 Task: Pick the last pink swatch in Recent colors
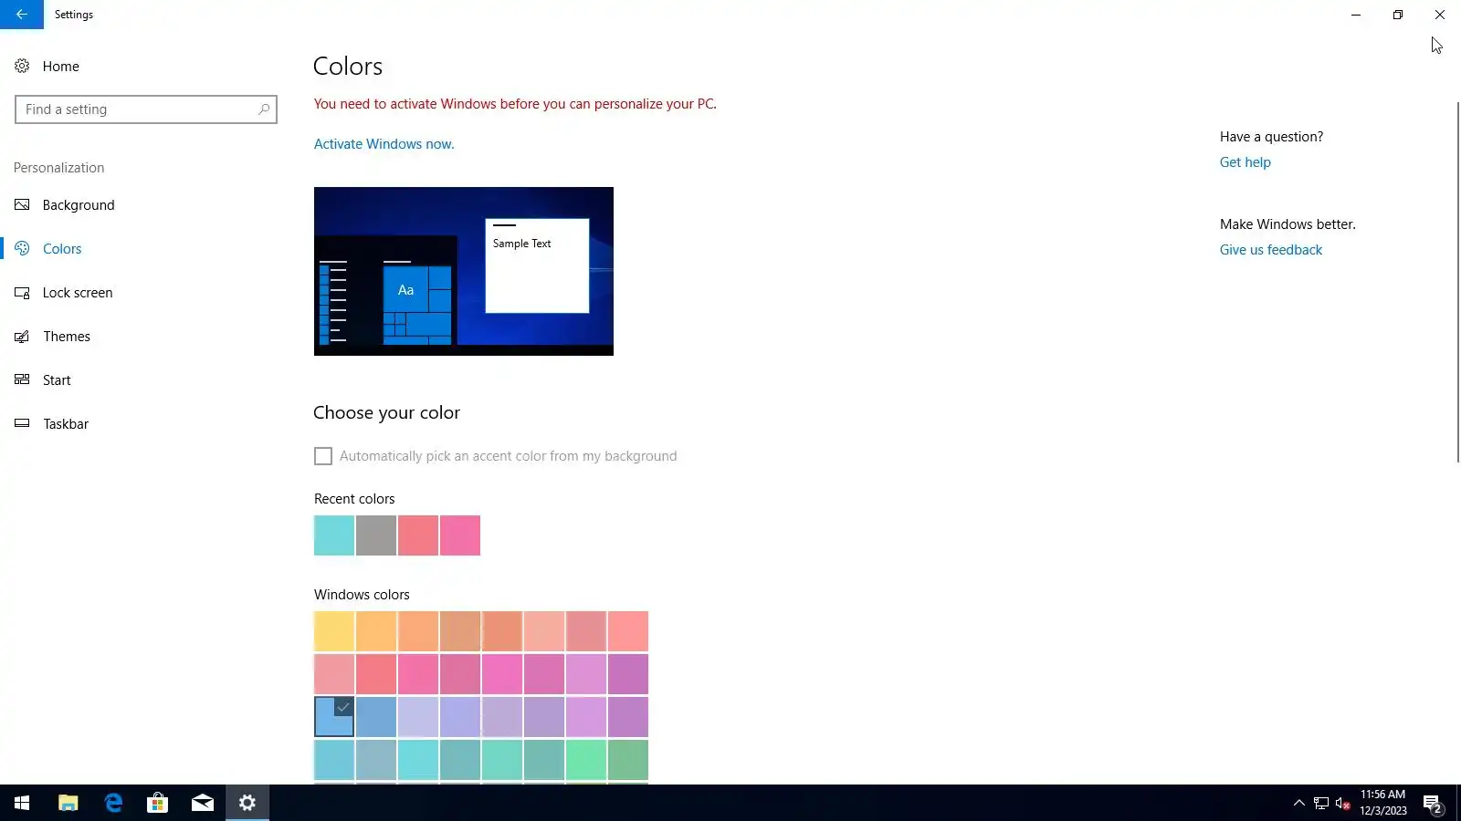pyautogui.click(x=460, y=535)
